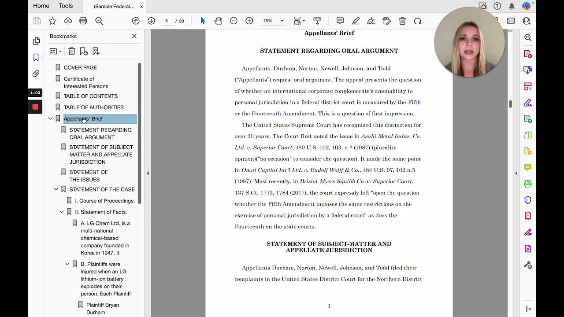Open the bookmarks options menu dropdown
Screen dimensions: 564x317
(x=56, y=52)
